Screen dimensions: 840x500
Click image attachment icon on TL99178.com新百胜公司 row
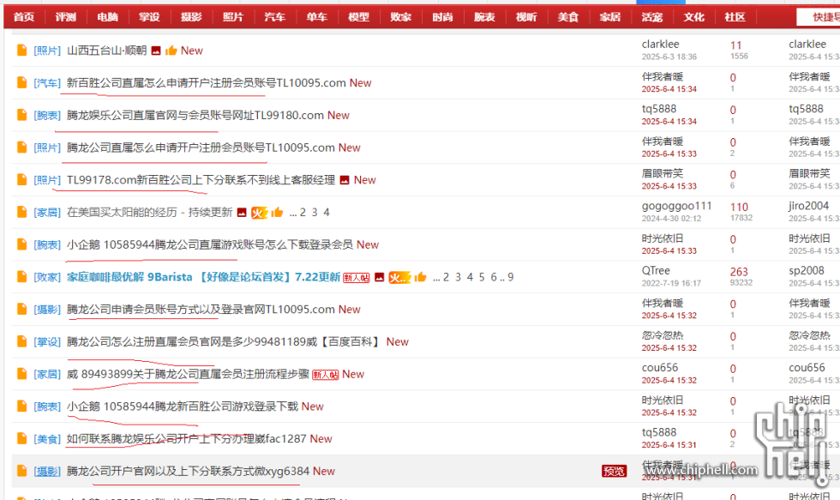345,180
